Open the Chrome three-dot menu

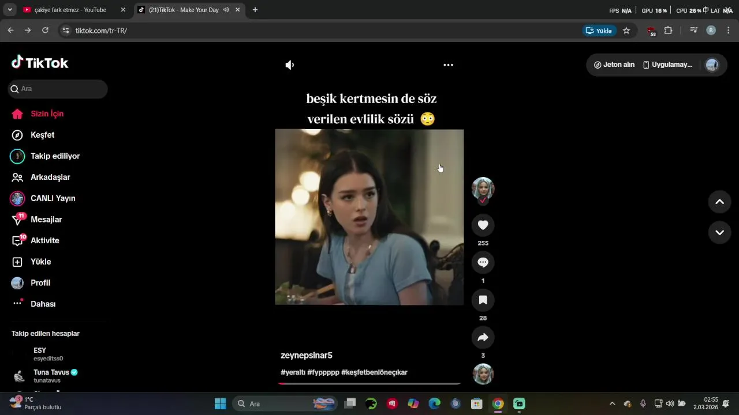(x=728, y=31)
